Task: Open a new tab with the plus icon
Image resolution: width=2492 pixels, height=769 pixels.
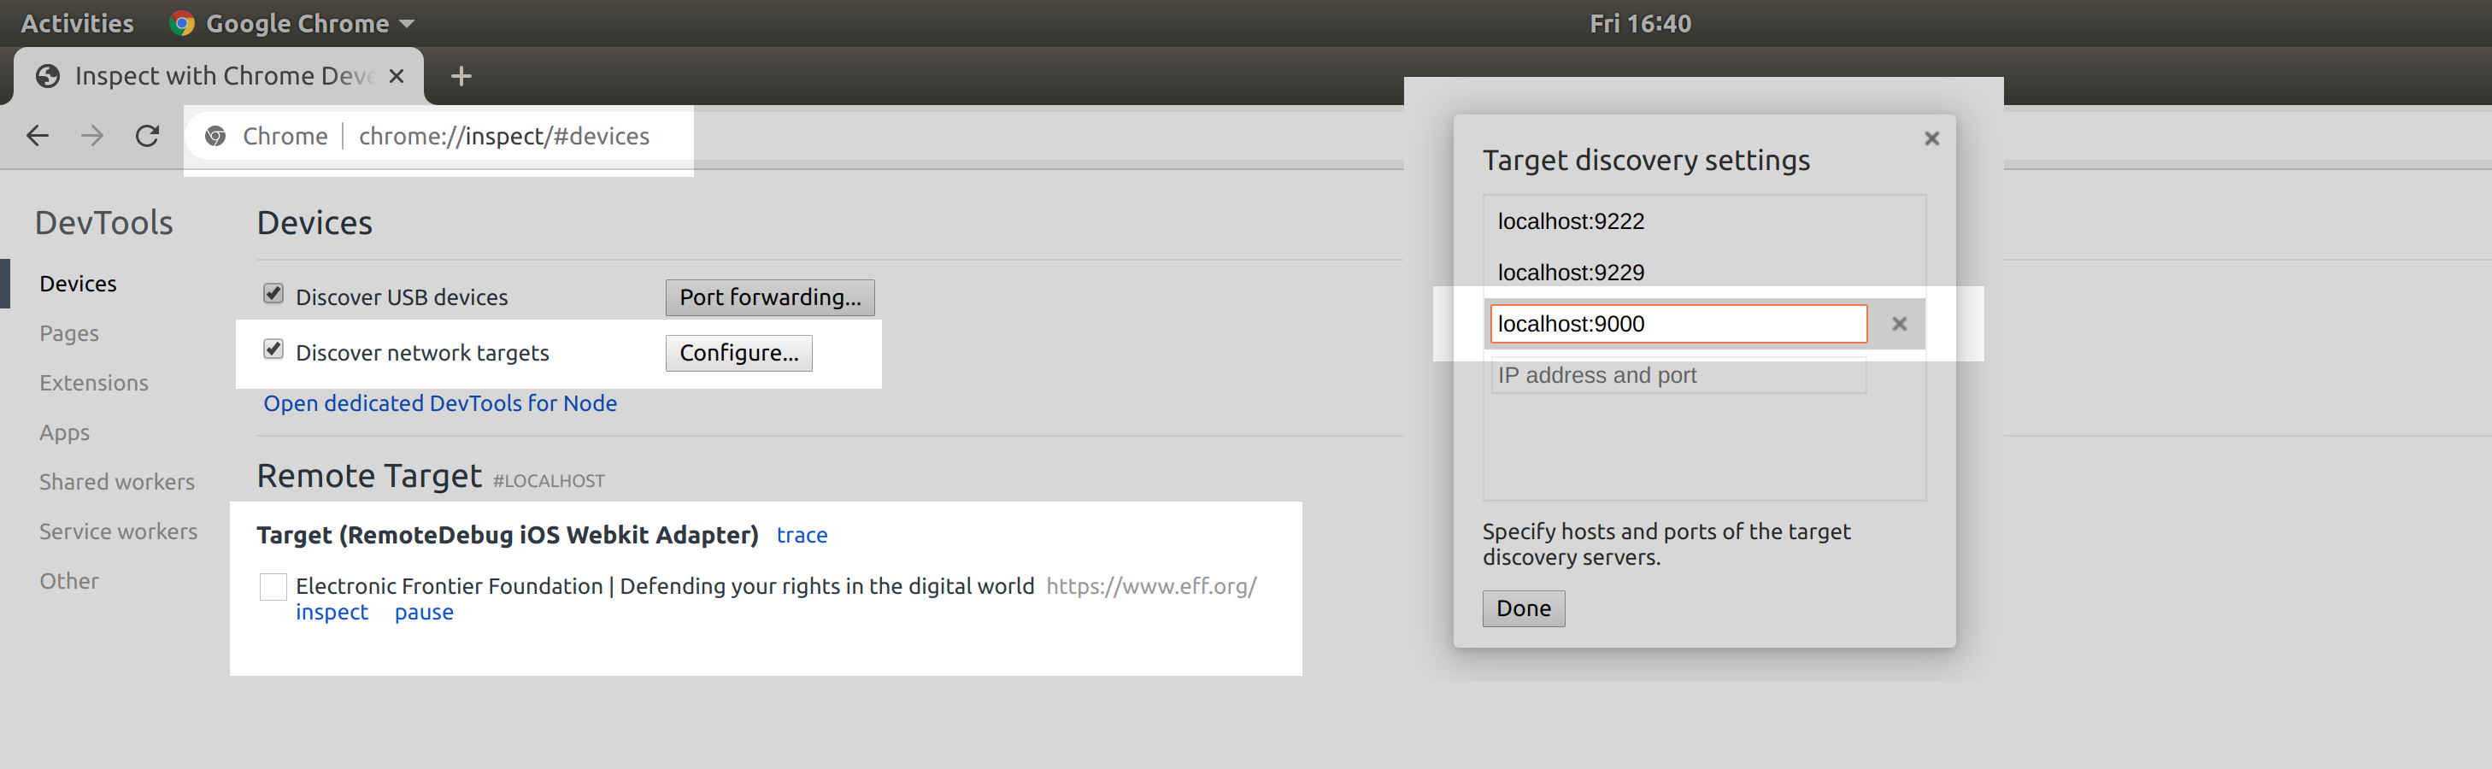Action: (461, 75)
